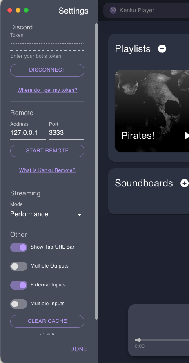Enable the Multiple Inputs toggle
Screen dimensions: 189x363
(19, 304)
